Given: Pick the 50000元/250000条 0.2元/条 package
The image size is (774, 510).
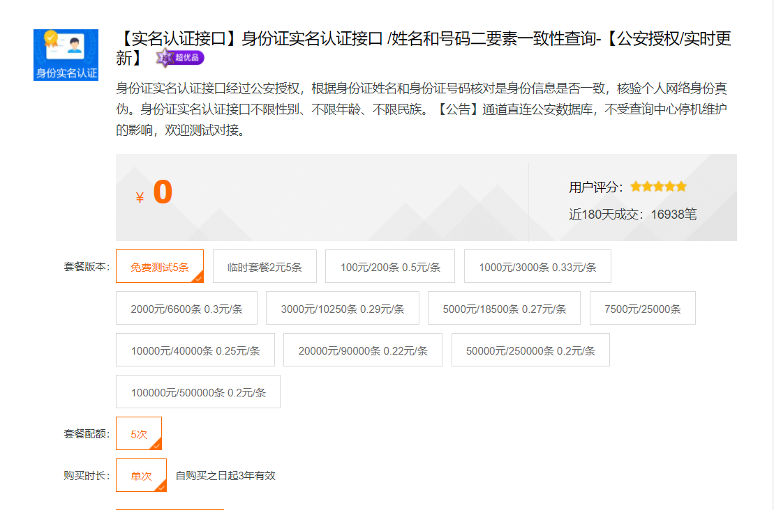Looking at the screenshot, I should 530,350.
